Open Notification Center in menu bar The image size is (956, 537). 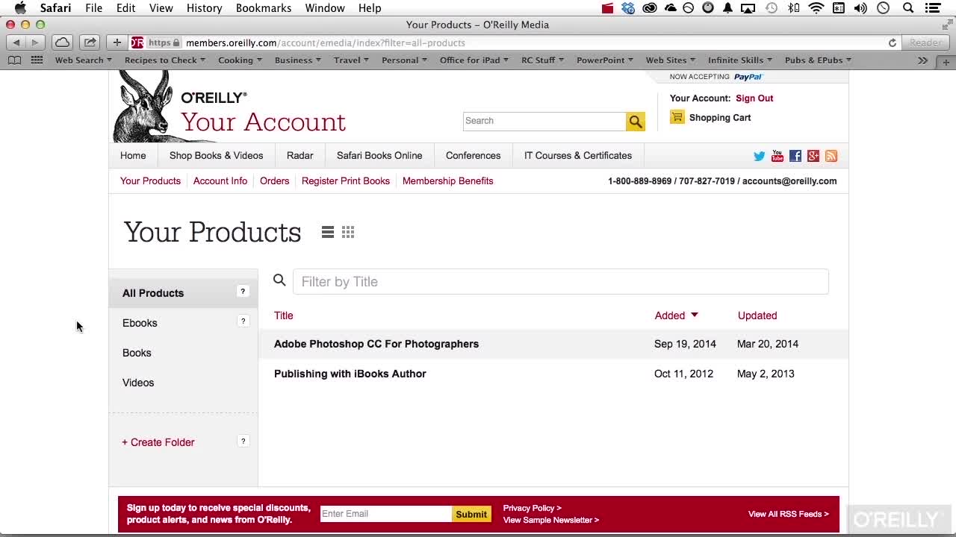coord(933,8)
